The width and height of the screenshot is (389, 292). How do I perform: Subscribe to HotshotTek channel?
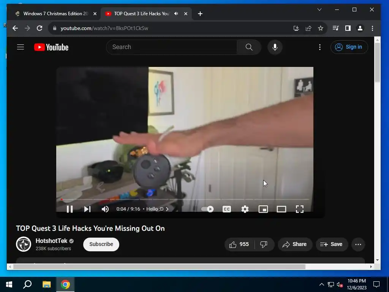[101, 244]
